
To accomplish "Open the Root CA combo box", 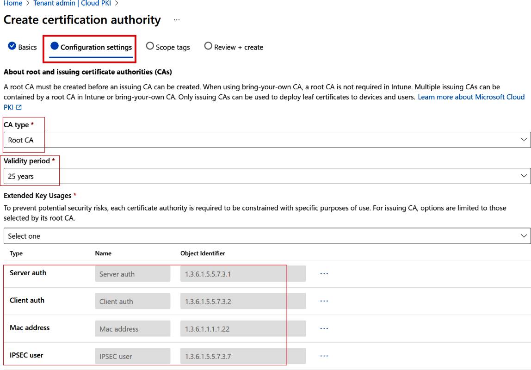I will pos(267,140).
